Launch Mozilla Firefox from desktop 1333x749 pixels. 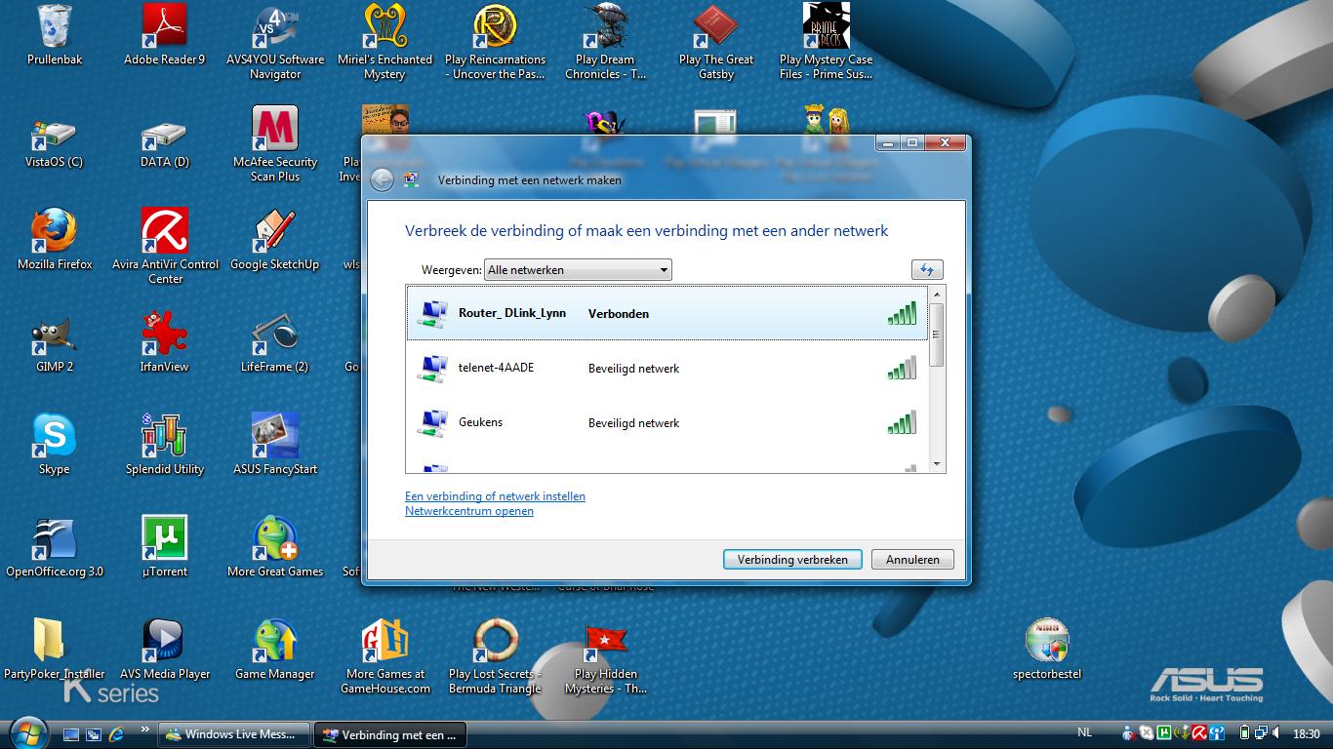coord(55,240)
